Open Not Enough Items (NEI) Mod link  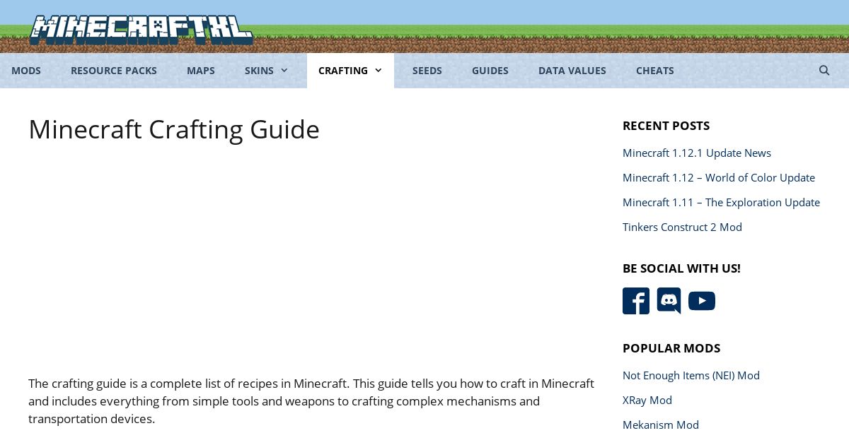coord(691,375)
